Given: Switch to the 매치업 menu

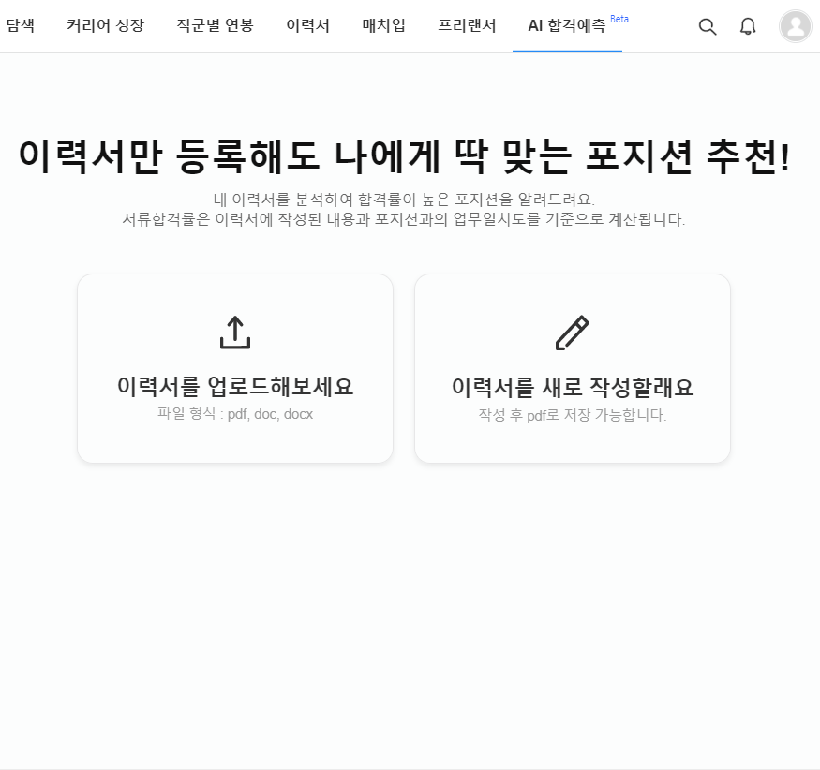Looking at the screenshot, I should click(384, 25).
